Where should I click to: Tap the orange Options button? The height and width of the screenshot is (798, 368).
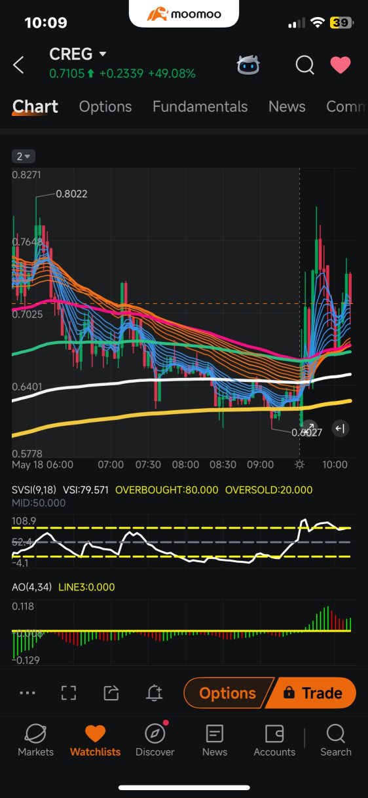(226, 693)
